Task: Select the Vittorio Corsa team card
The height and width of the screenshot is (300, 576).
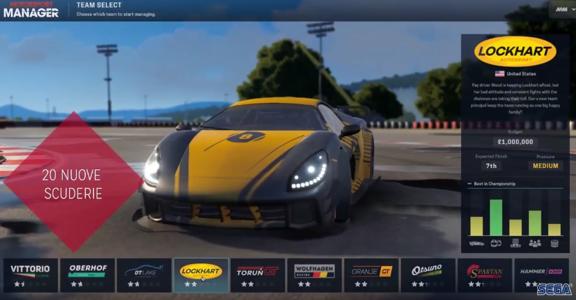Action: [x=30, y=275]
